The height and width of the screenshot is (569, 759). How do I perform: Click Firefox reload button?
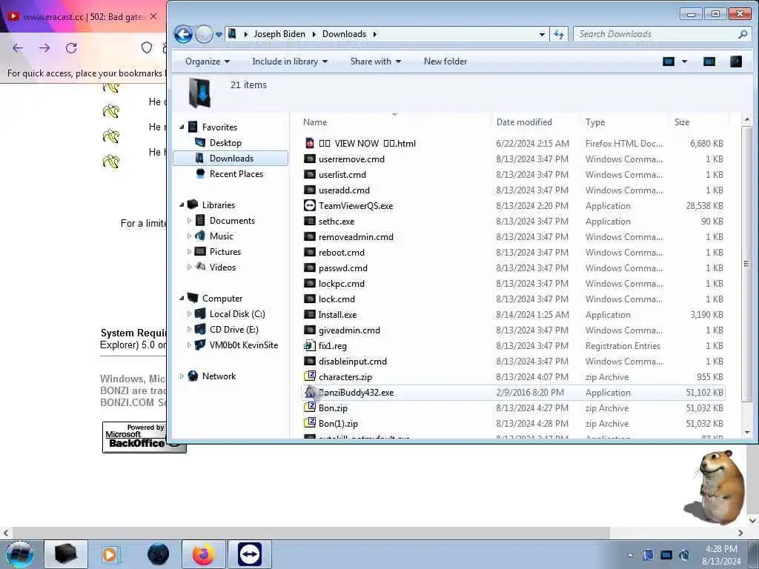click(71, 48)
